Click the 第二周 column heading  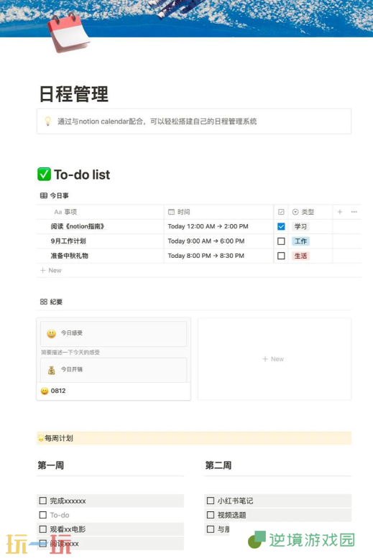pyautogui.click(x=218, y=465)
